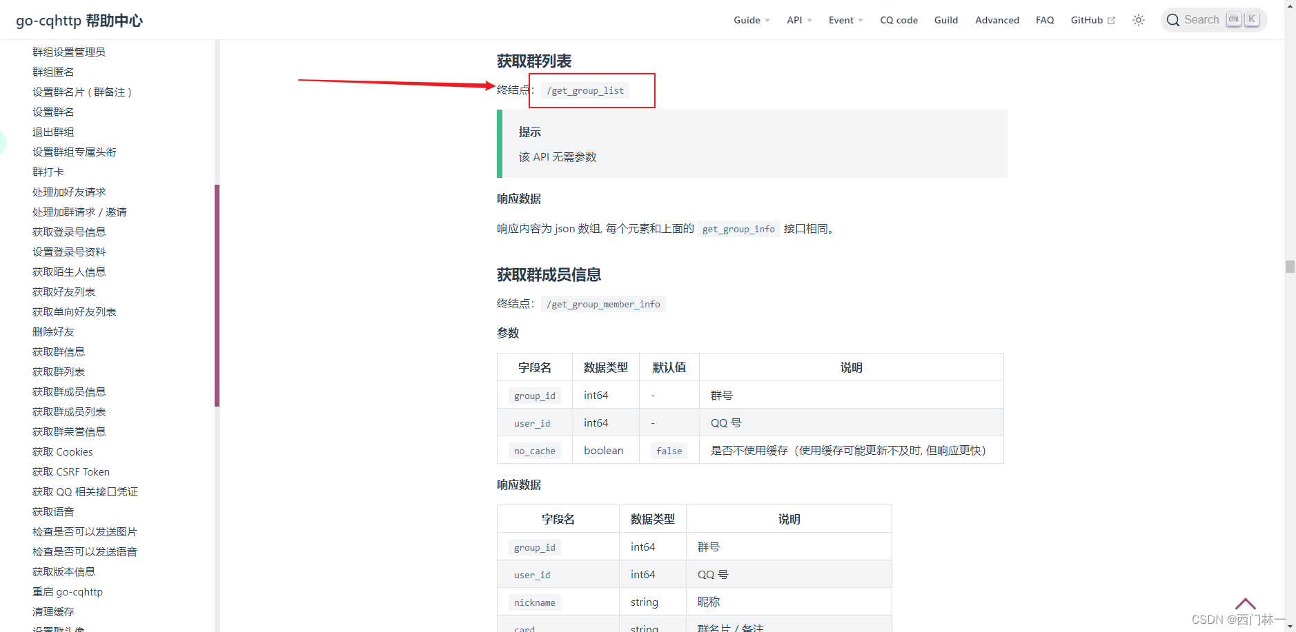Click the go-cqhttp 帮助中心 site title

click(79, 20)
